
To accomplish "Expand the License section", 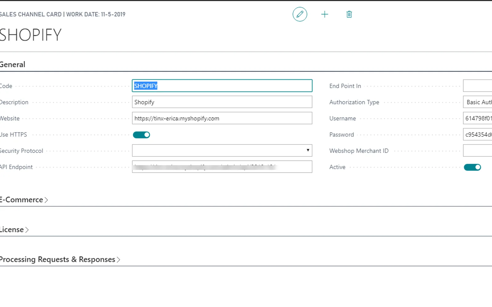I will 14,230.
